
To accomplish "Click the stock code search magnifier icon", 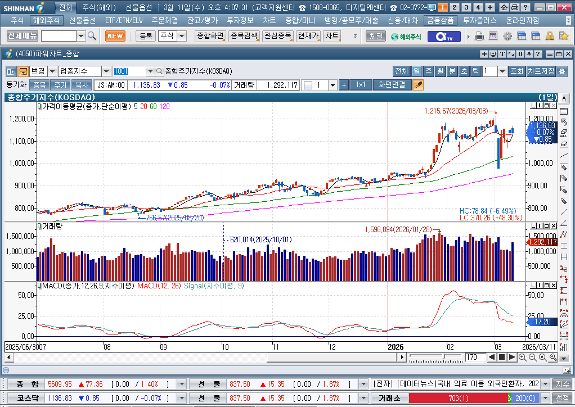I will 159,71.
